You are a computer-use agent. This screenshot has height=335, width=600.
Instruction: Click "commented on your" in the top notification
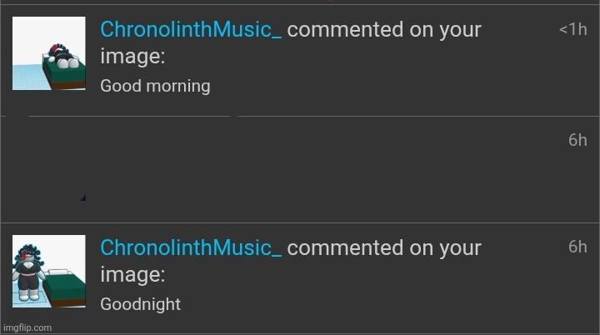[x=384, y=30]
